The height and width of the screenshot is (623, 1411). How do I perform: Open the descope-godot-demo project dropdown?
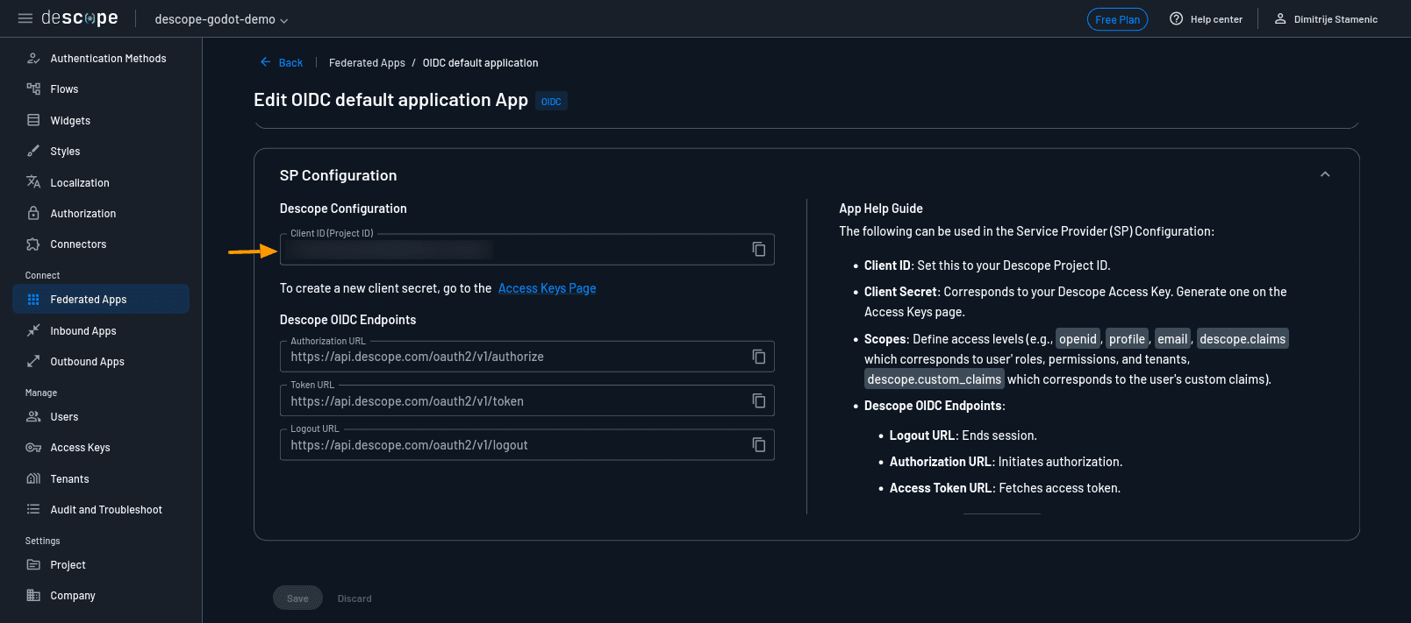(x=221, y=19)
